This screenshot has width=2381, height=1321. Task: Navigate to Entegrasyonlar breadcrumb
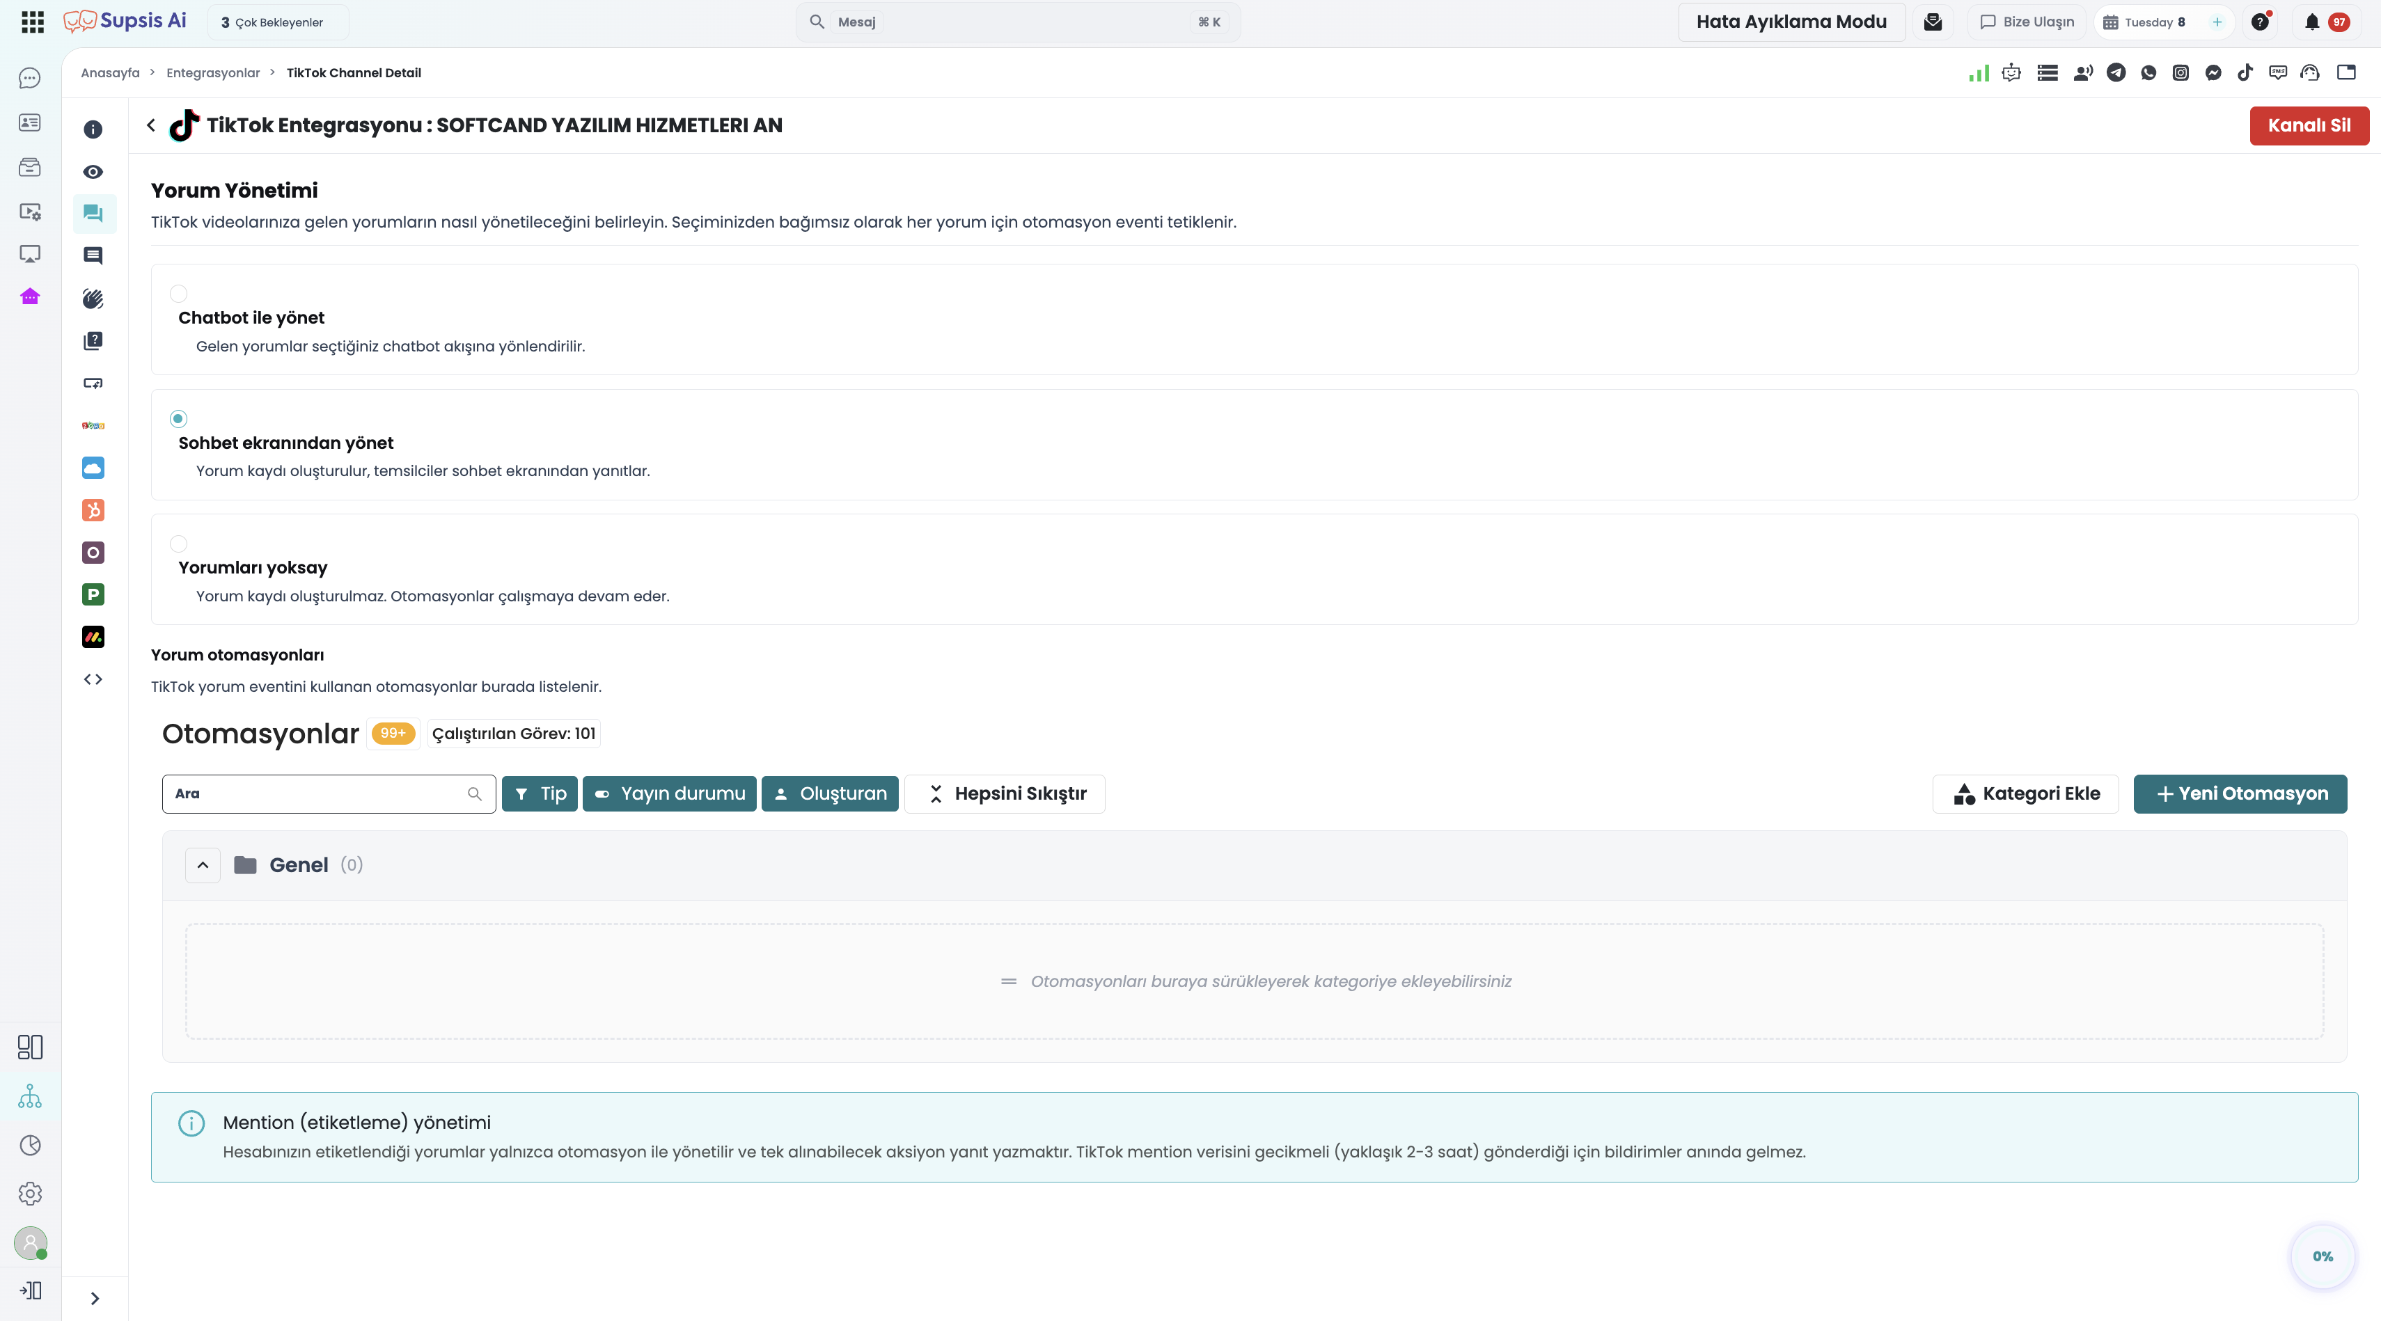pyautogui.click(x=214, y=73)
